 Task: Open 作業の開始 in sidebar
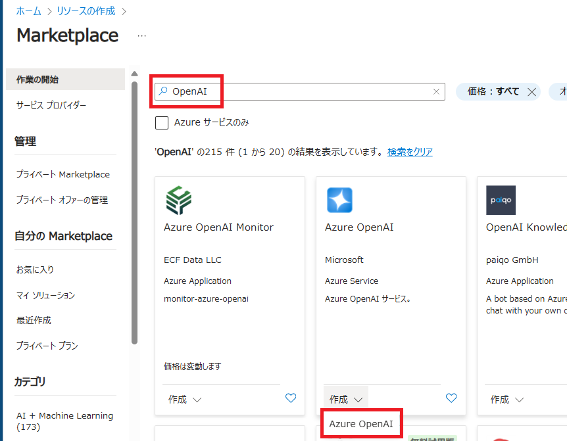[66, 80]
